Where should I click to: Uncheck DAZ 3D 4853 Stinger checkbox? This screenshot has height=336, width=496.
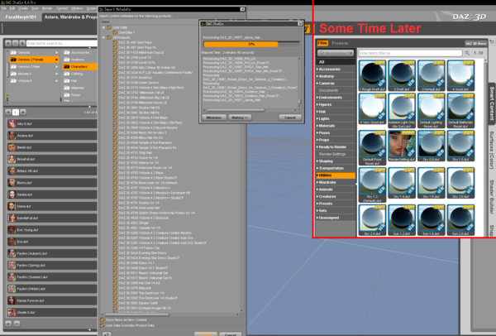tap(115, 223)
